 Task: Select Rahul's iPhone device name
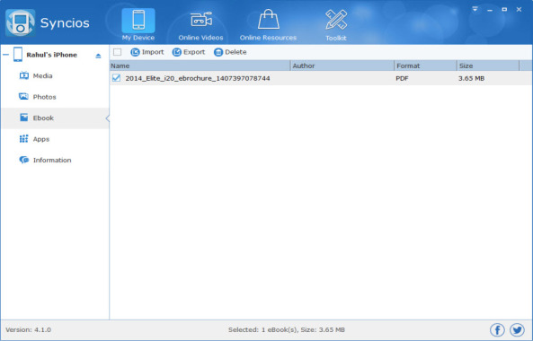click(51, 55)
